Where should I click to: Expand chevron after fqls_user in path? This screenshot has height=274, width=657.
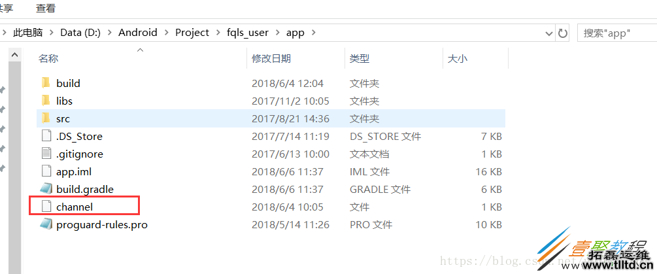[x=277, y=33]
